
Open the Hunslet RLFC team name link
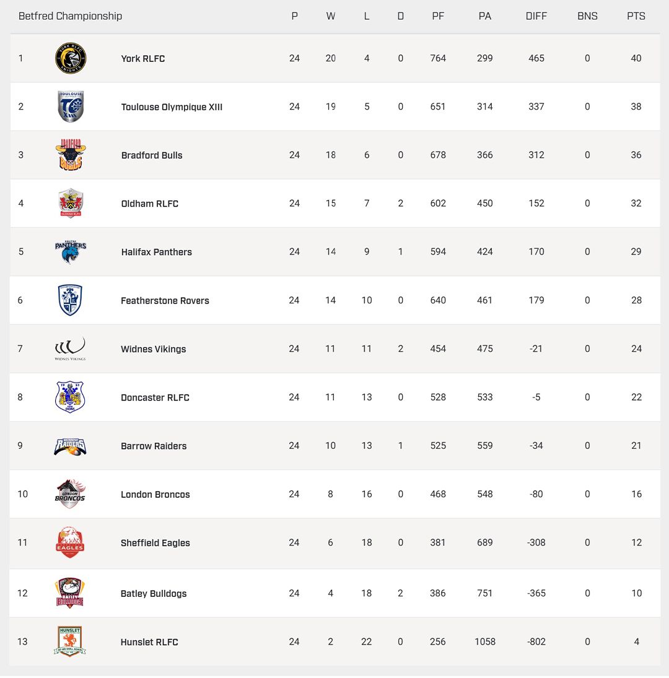click(x=149, y=642)
